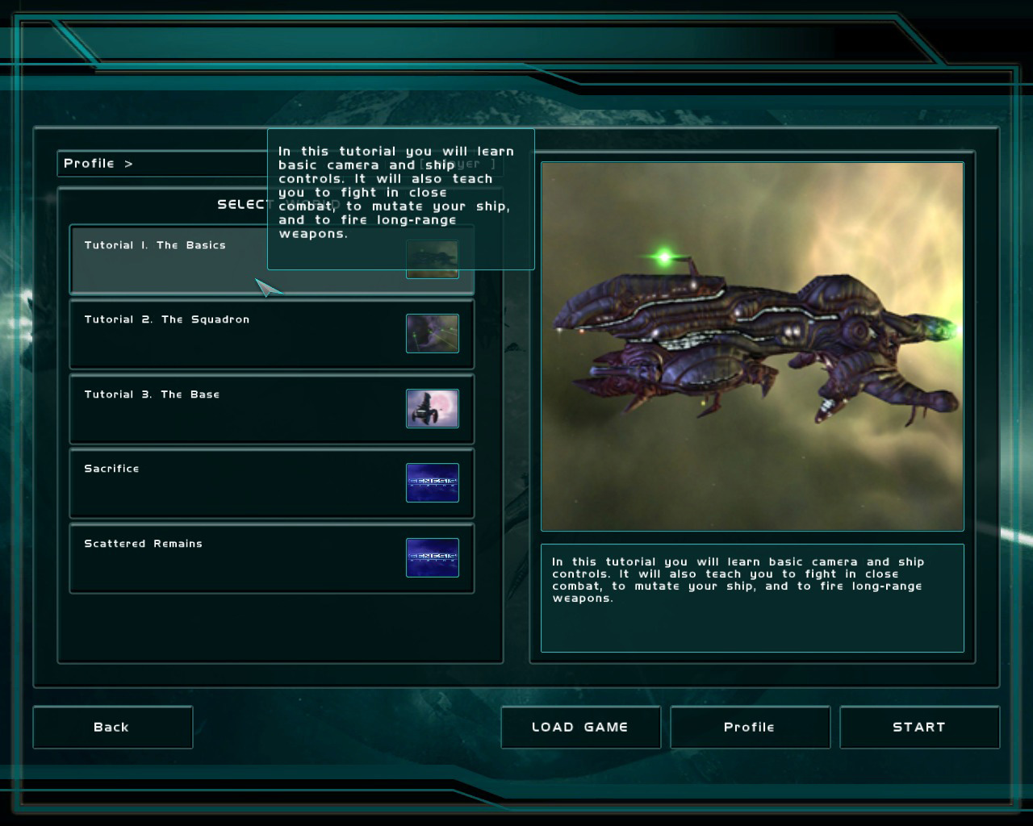Pick the Sacrifice campaign entry
The height and width of the screenshot is (826, 1033).
pos(272,483)
